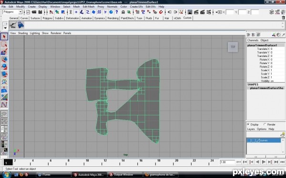The width and height of the screenshot is (286, 178).
Task: Click the play forwards button
Action: pos(264,162)
